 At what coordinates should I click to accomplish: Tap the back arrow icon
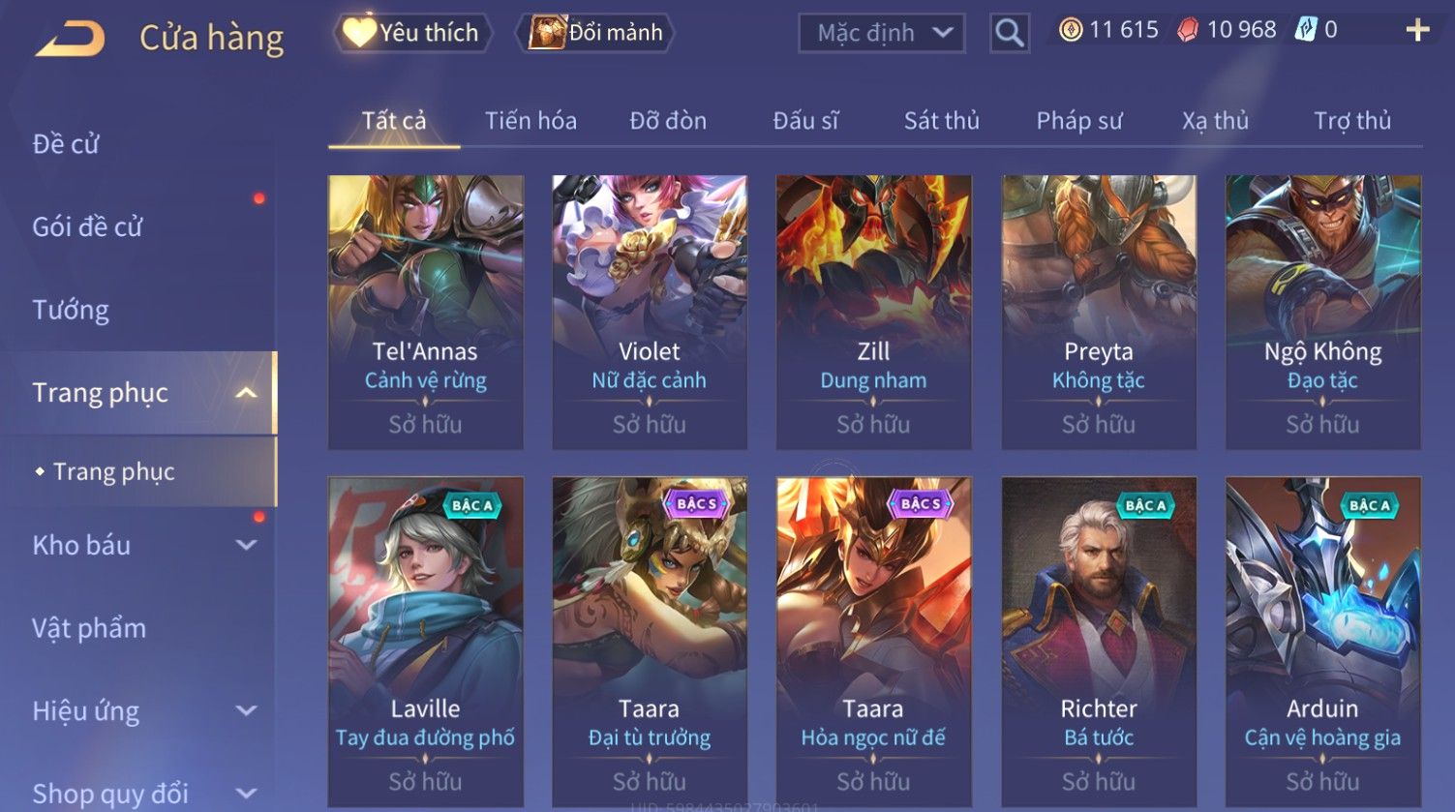[x=70, y=39]
